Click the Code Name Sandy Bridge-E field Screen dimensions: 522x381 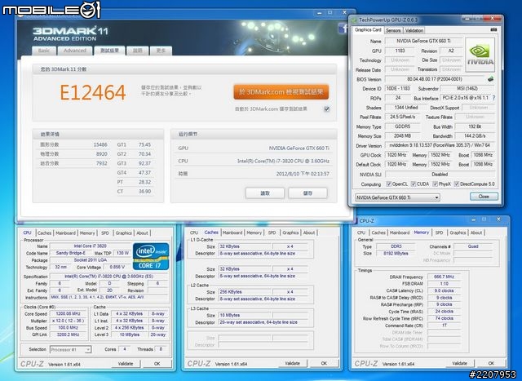[71, 253]
